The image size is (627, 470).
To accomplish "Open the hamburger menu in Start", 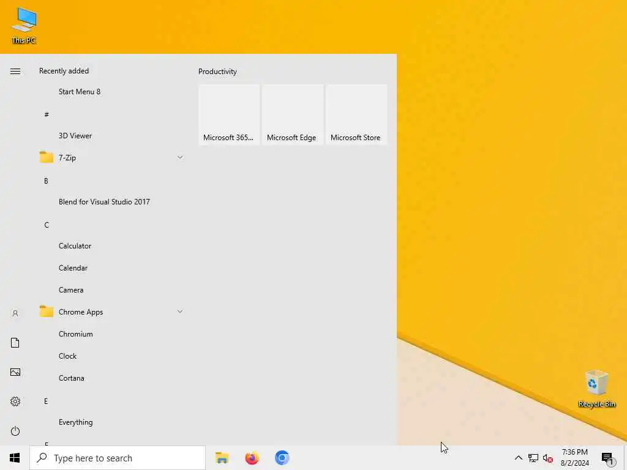I will click(x=15, y=71).
